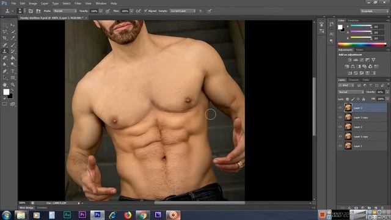Select the Zoom tool

[x=12, y=85]
